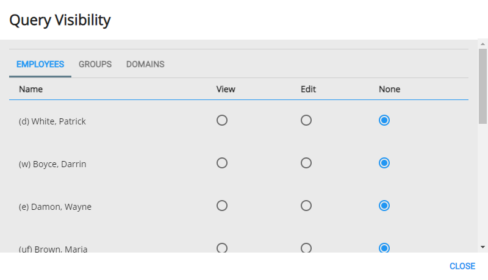Select None radio for Patrick White
The height and width of the screenshot is (280, 488).
[384, 120]
